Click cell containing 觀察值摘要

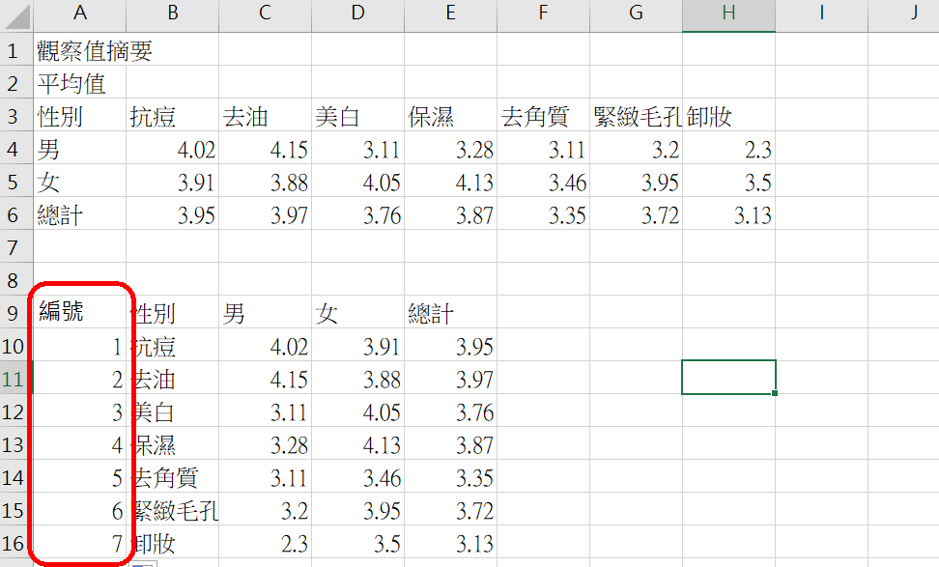pyautogui.click(x=94, y=51)
